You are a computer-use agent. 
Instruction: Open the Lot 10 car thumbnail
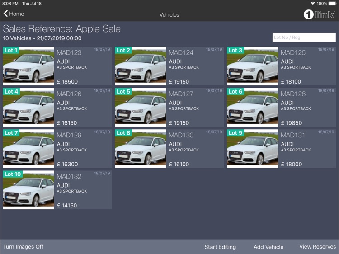pos(28,190)
